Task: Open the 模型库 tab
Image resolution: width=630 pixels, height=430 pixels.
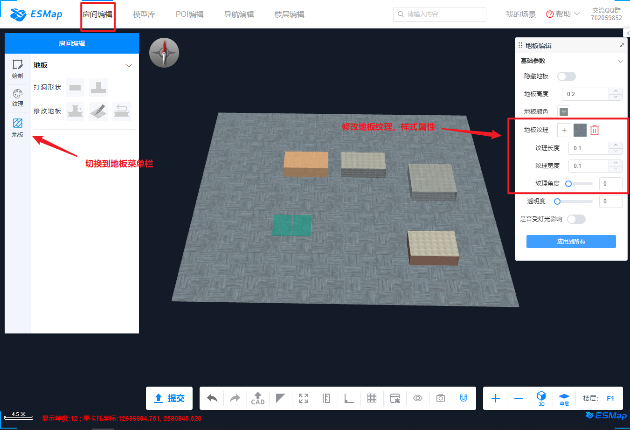Action: pos(144,14)
